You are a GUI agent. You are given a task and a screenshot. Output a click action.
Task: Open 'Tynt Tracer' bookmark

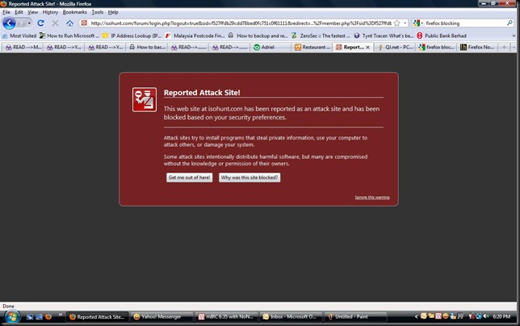(x=384, y=36)
